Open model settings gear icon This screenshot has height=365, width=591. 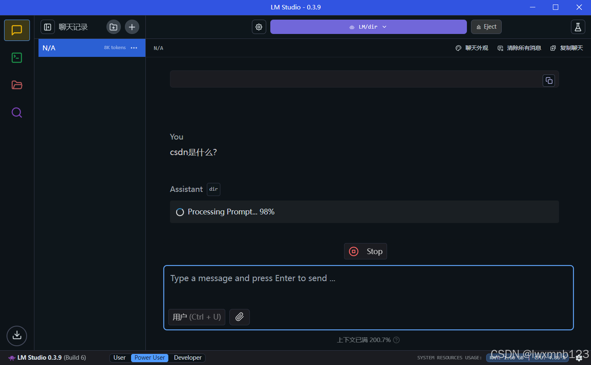point(259,27)
